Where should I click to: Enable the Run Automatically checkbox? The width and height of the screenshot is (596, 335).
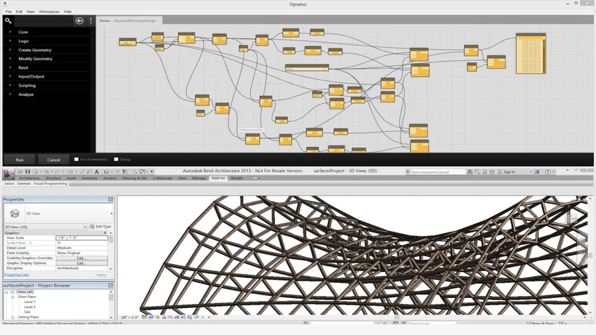(76, 159)
